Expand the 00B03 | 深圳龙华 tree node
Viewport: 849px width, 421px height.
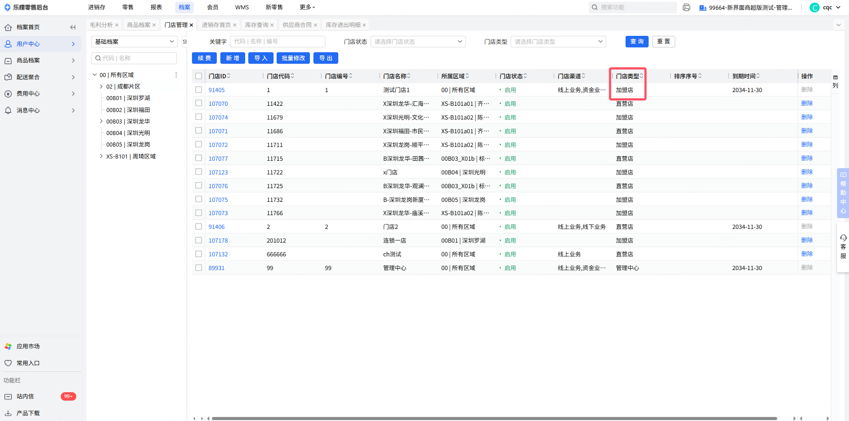point(101,121)
